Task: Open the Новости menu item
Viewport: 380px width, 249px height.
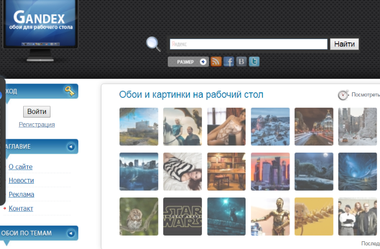Action: (x=21, y=180)
